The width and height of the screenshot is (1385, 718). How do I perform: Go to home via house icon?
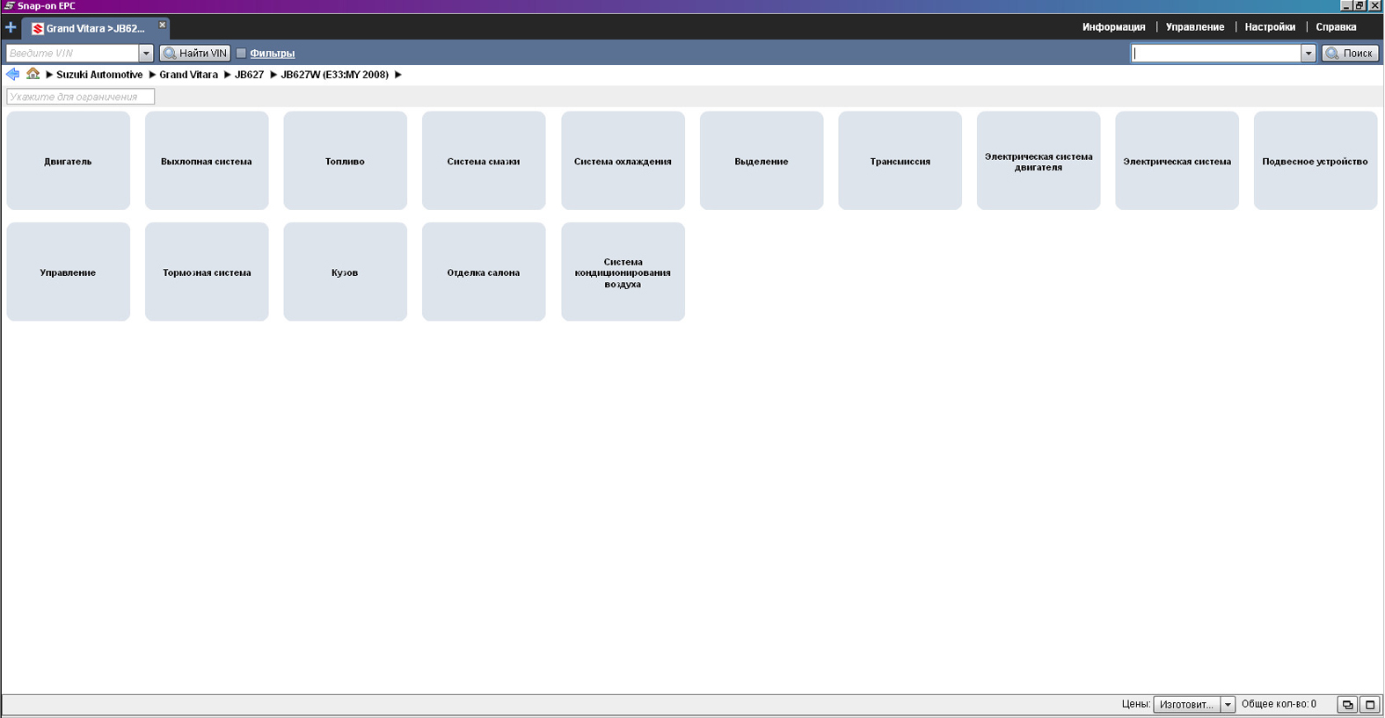tap(33, 74)
